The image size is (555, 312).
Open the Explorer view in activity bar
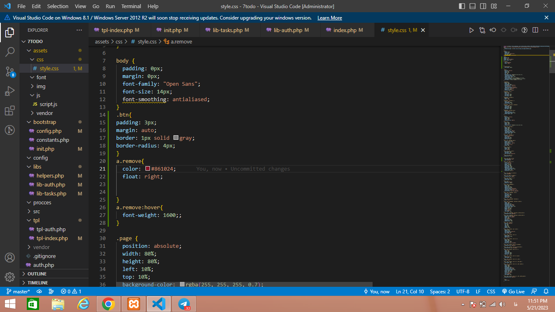10,32
